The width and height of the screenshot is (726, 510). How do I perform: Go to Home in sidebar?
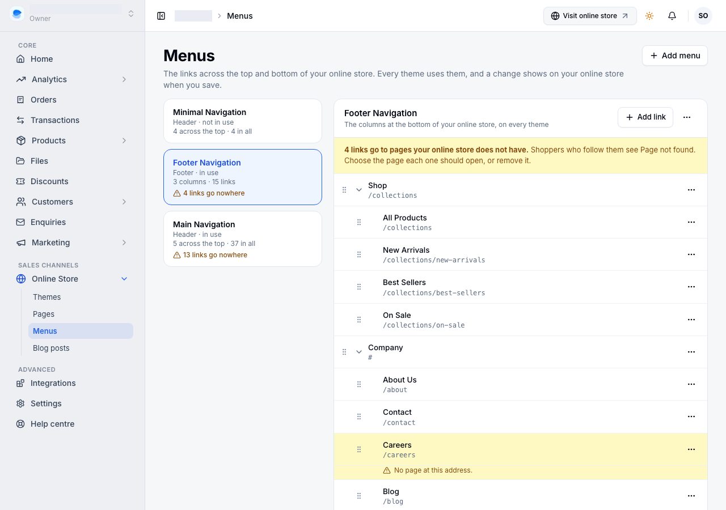click(x=73, y=59)
